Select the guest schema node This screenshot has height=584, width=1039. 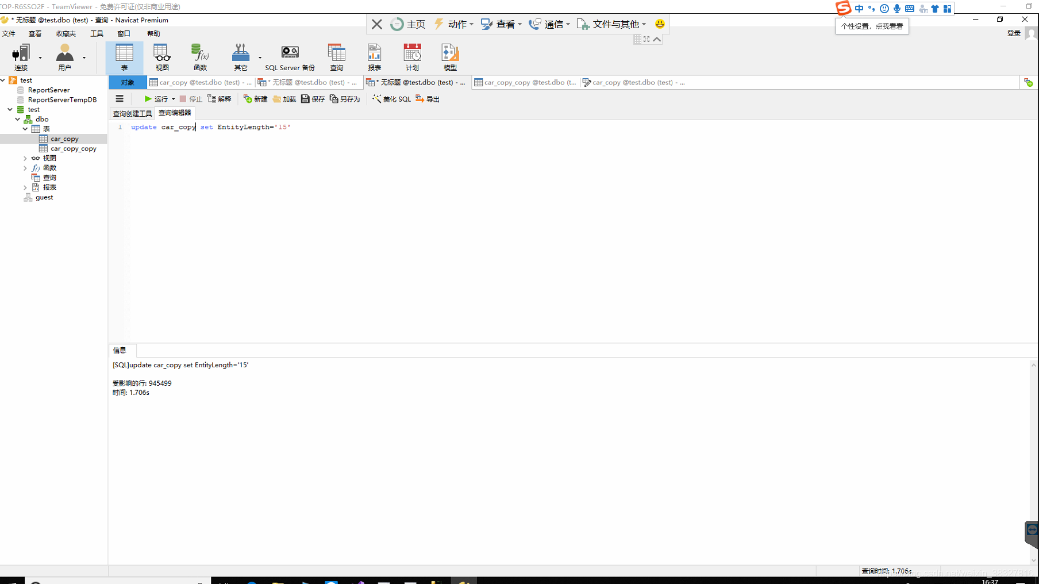44,197
